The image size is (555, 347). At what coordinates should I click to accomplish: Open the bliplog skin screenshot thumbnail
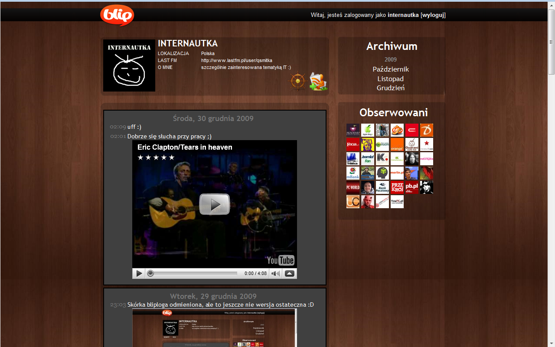[x=215, y=328]
